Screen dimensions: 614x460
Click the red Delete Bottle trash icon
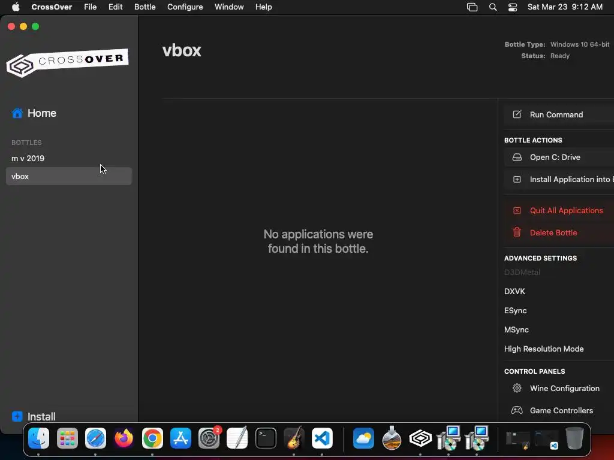tap(517, 232)
